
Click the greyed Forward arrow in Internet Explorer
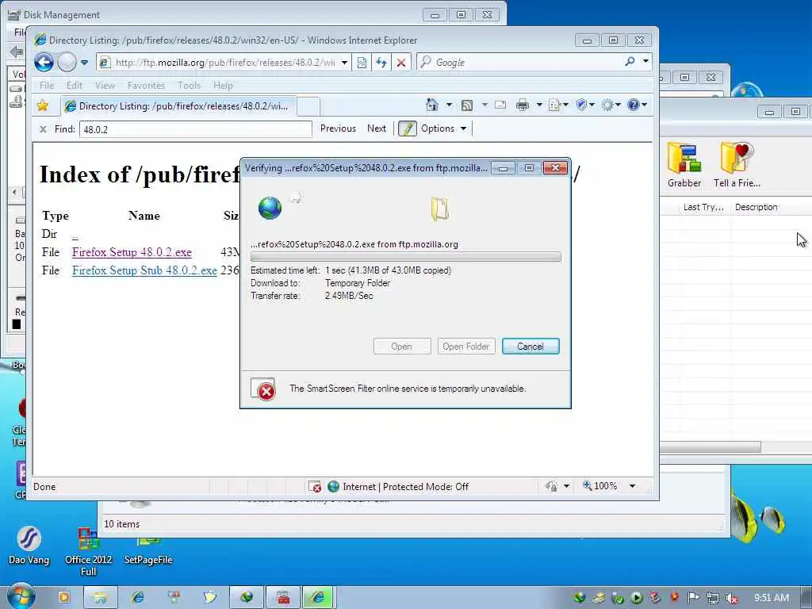67,62
